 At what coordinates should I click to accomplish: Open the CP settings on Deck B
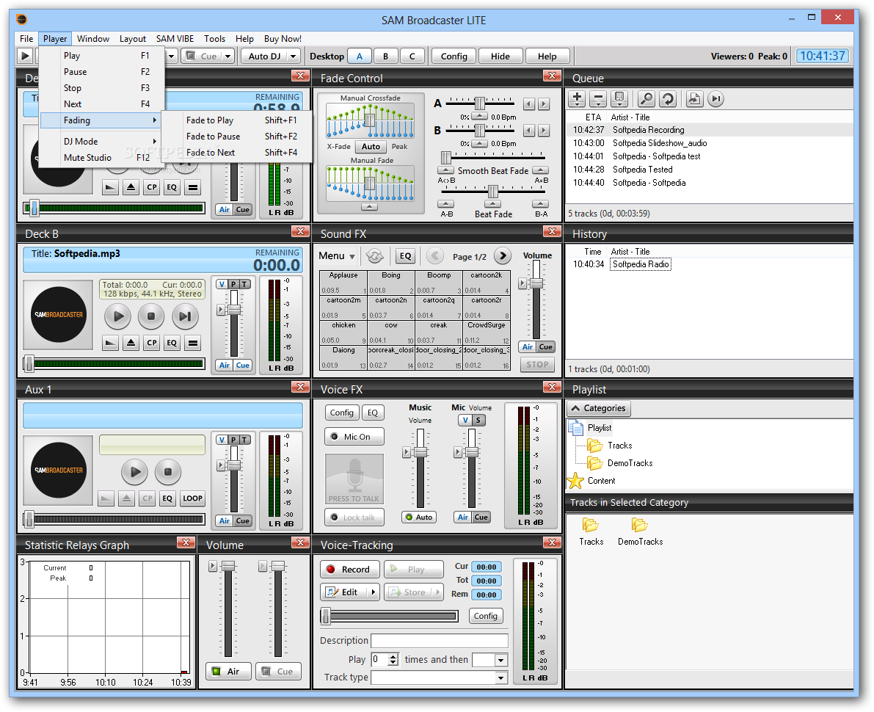pyautogui.click(x=152, y=343)
